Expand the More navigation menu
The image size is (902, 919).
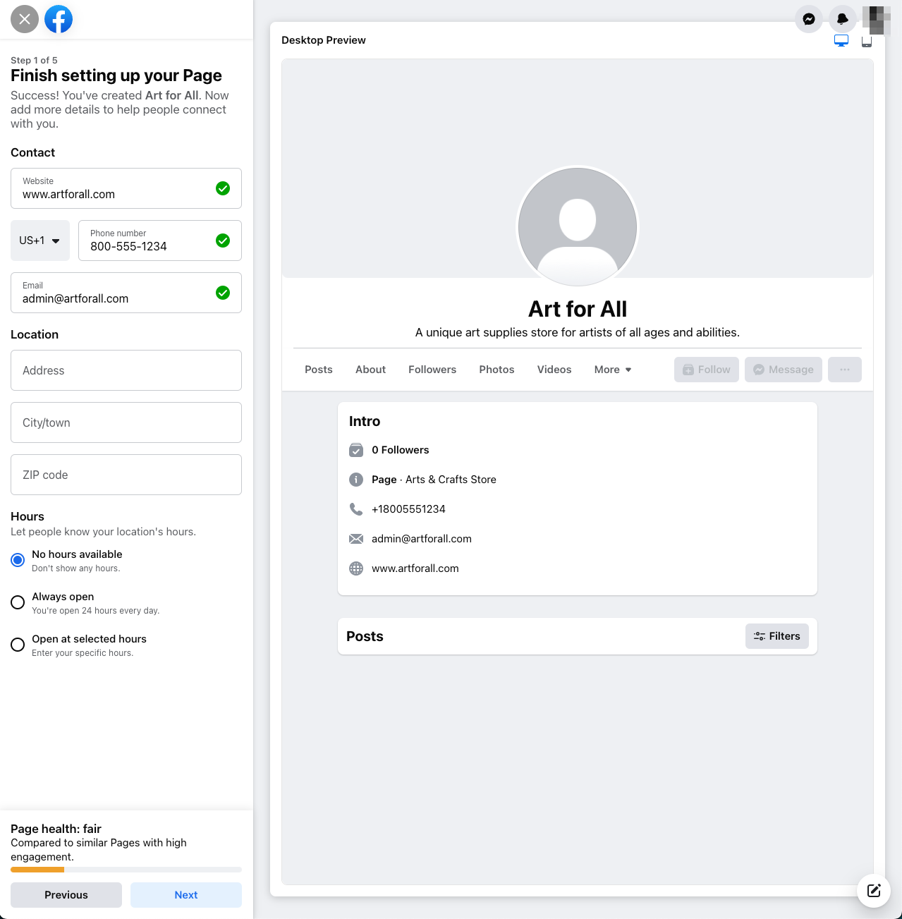pos(611,369)
